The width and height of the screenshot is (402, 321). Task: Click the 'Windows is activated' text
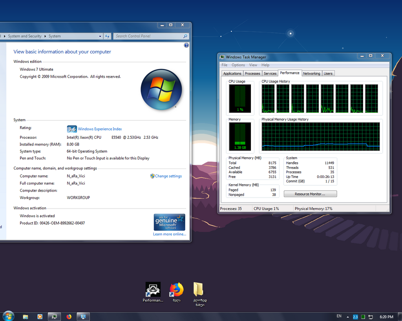tap(37, 216)
